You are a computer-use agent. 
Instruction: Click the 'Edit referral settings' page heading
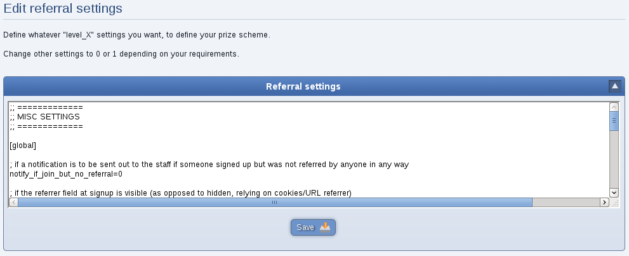tap(63, 8)
